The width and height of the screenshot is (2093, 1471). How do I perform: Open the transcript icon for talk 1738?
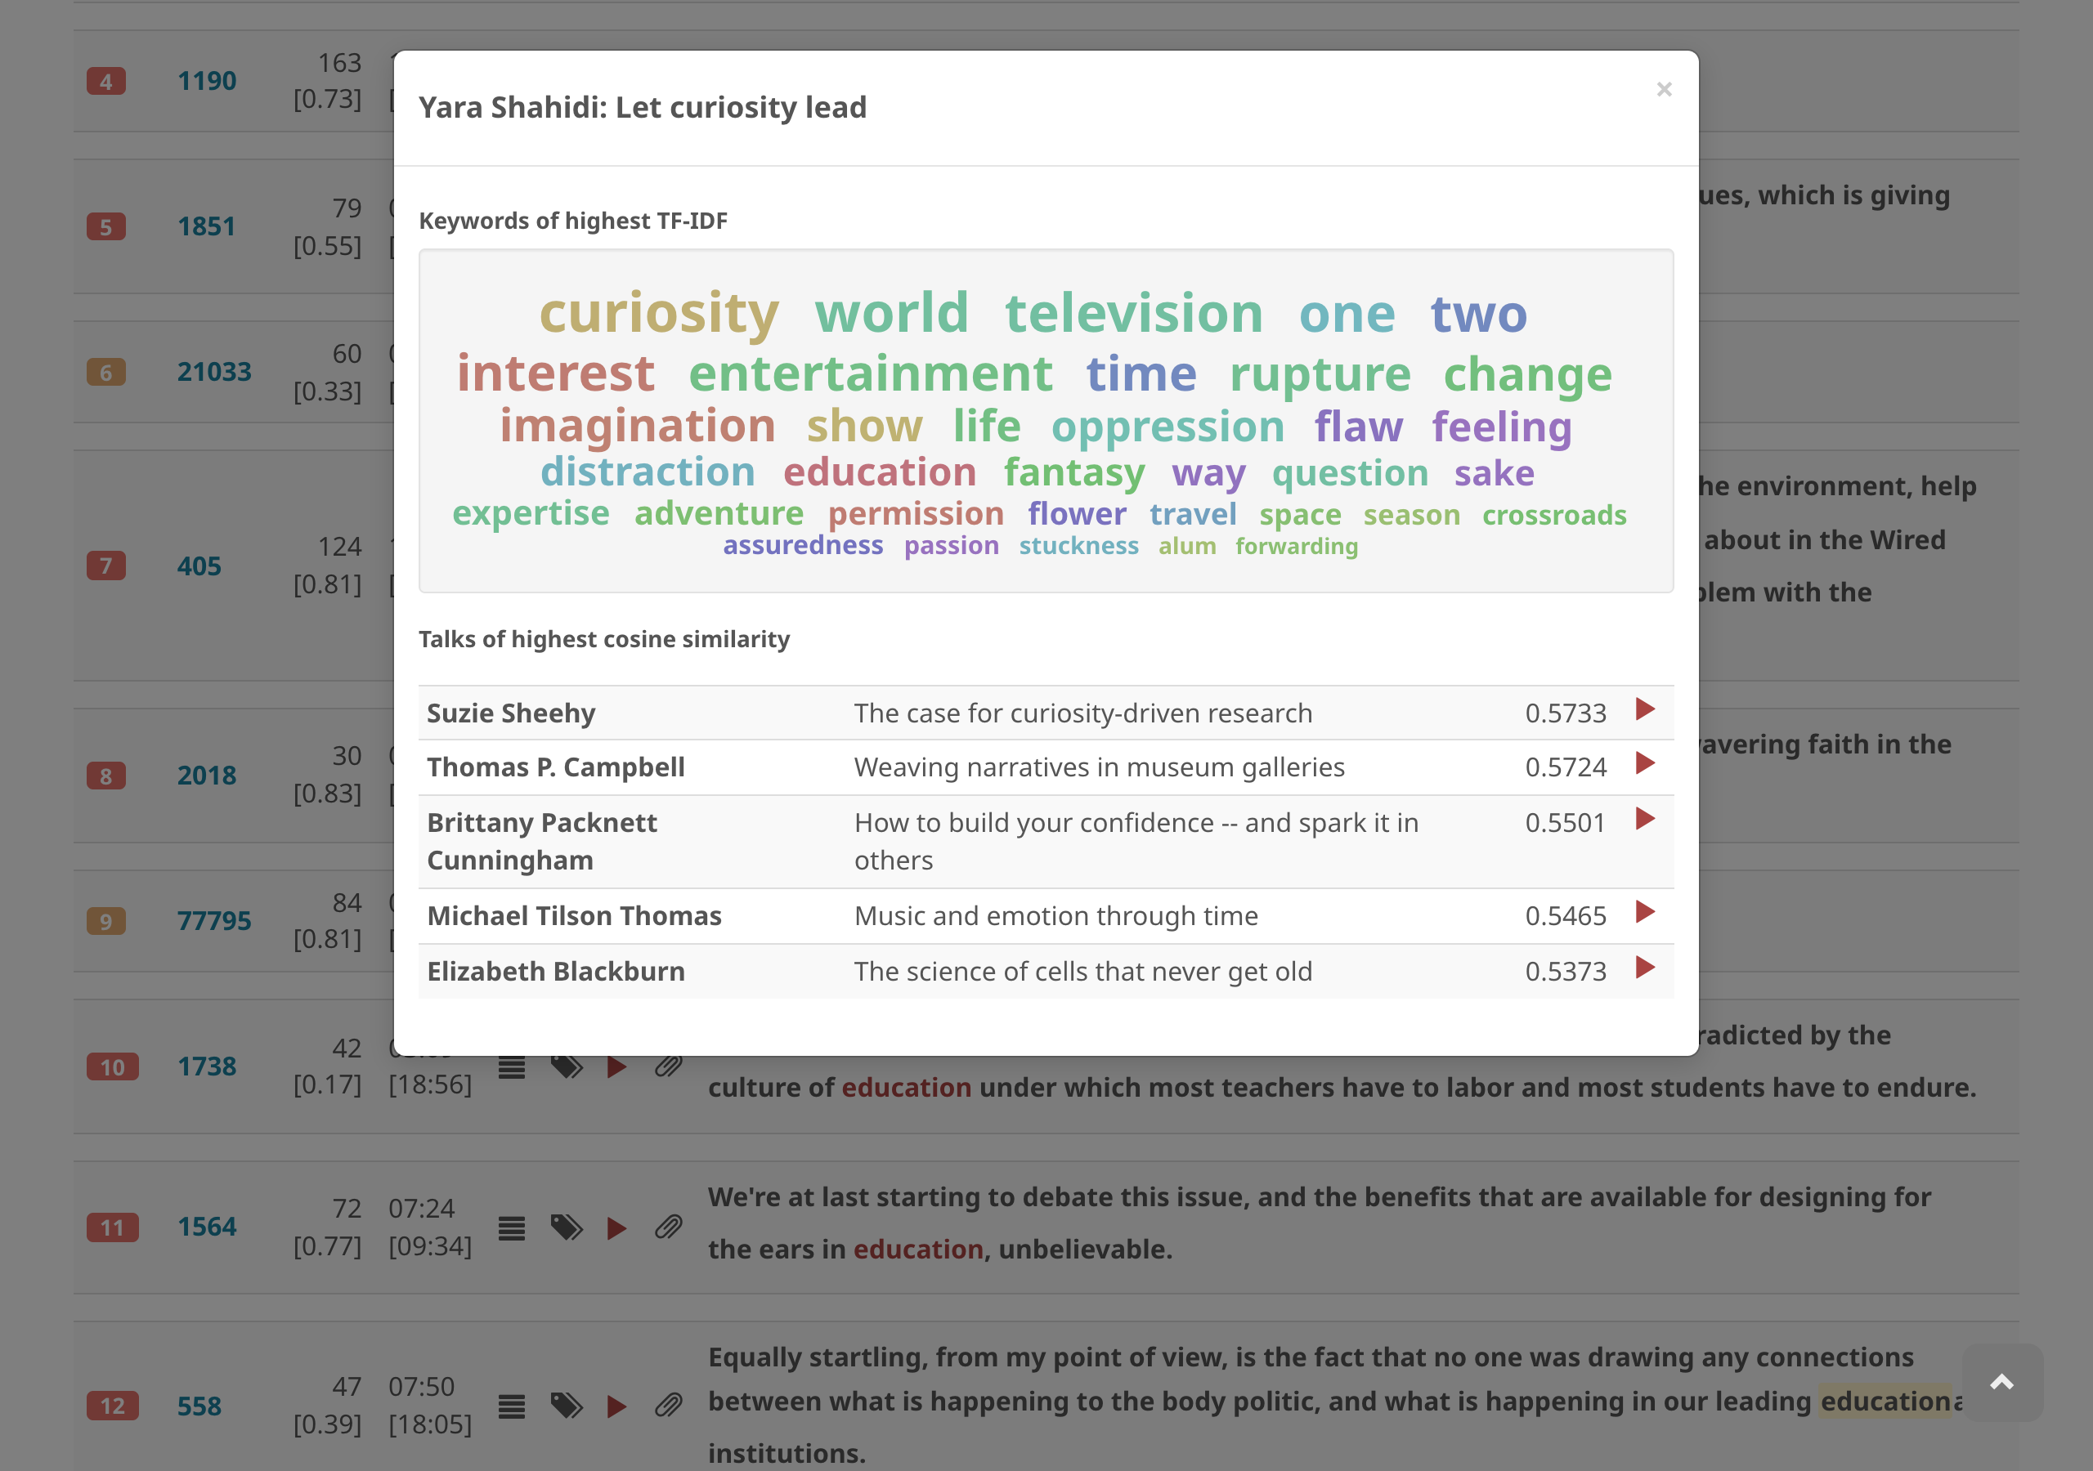[x=512, y=1066]
